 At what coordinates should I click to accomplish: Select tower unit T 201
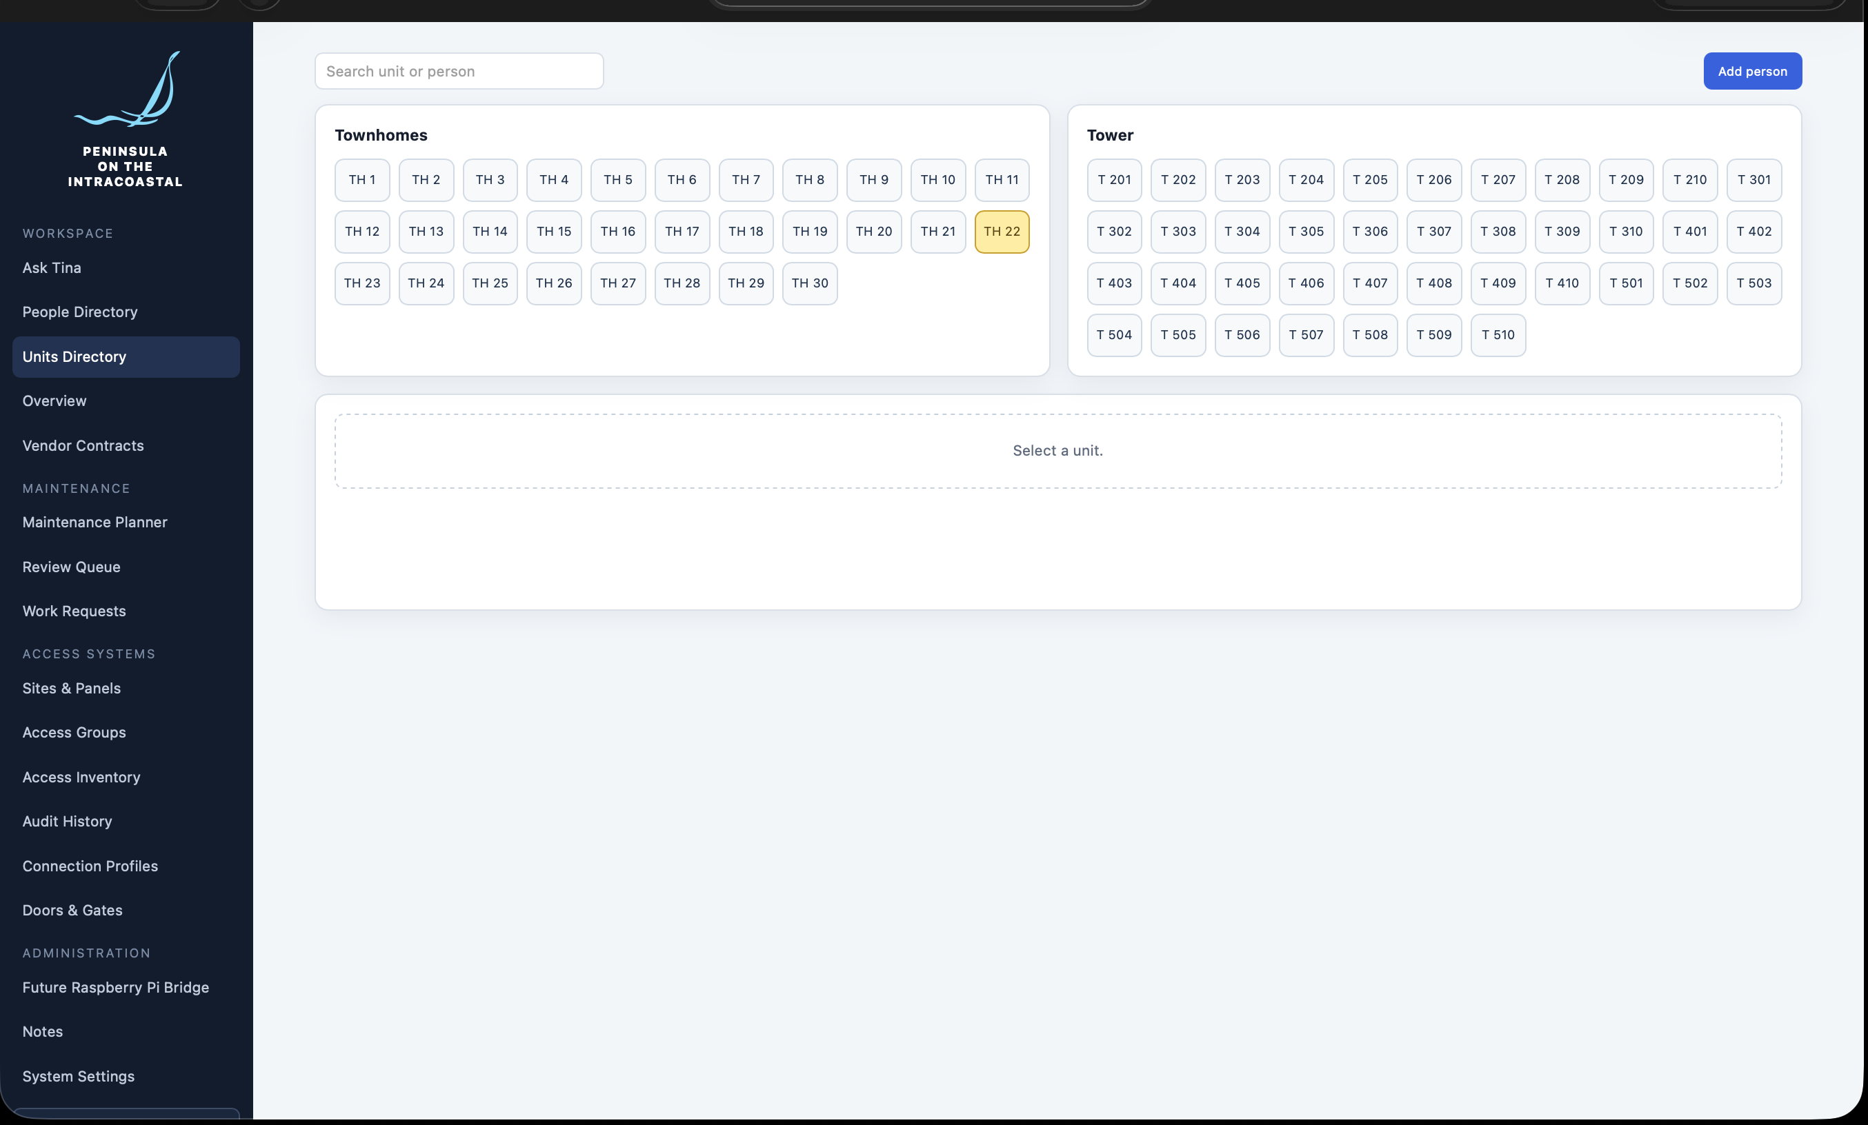tap(1113, 179)
